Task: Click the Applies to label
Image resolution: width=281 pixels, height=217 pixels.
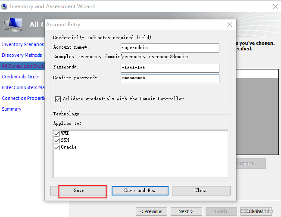Action: pyautogui.click(x=67, y=123)
